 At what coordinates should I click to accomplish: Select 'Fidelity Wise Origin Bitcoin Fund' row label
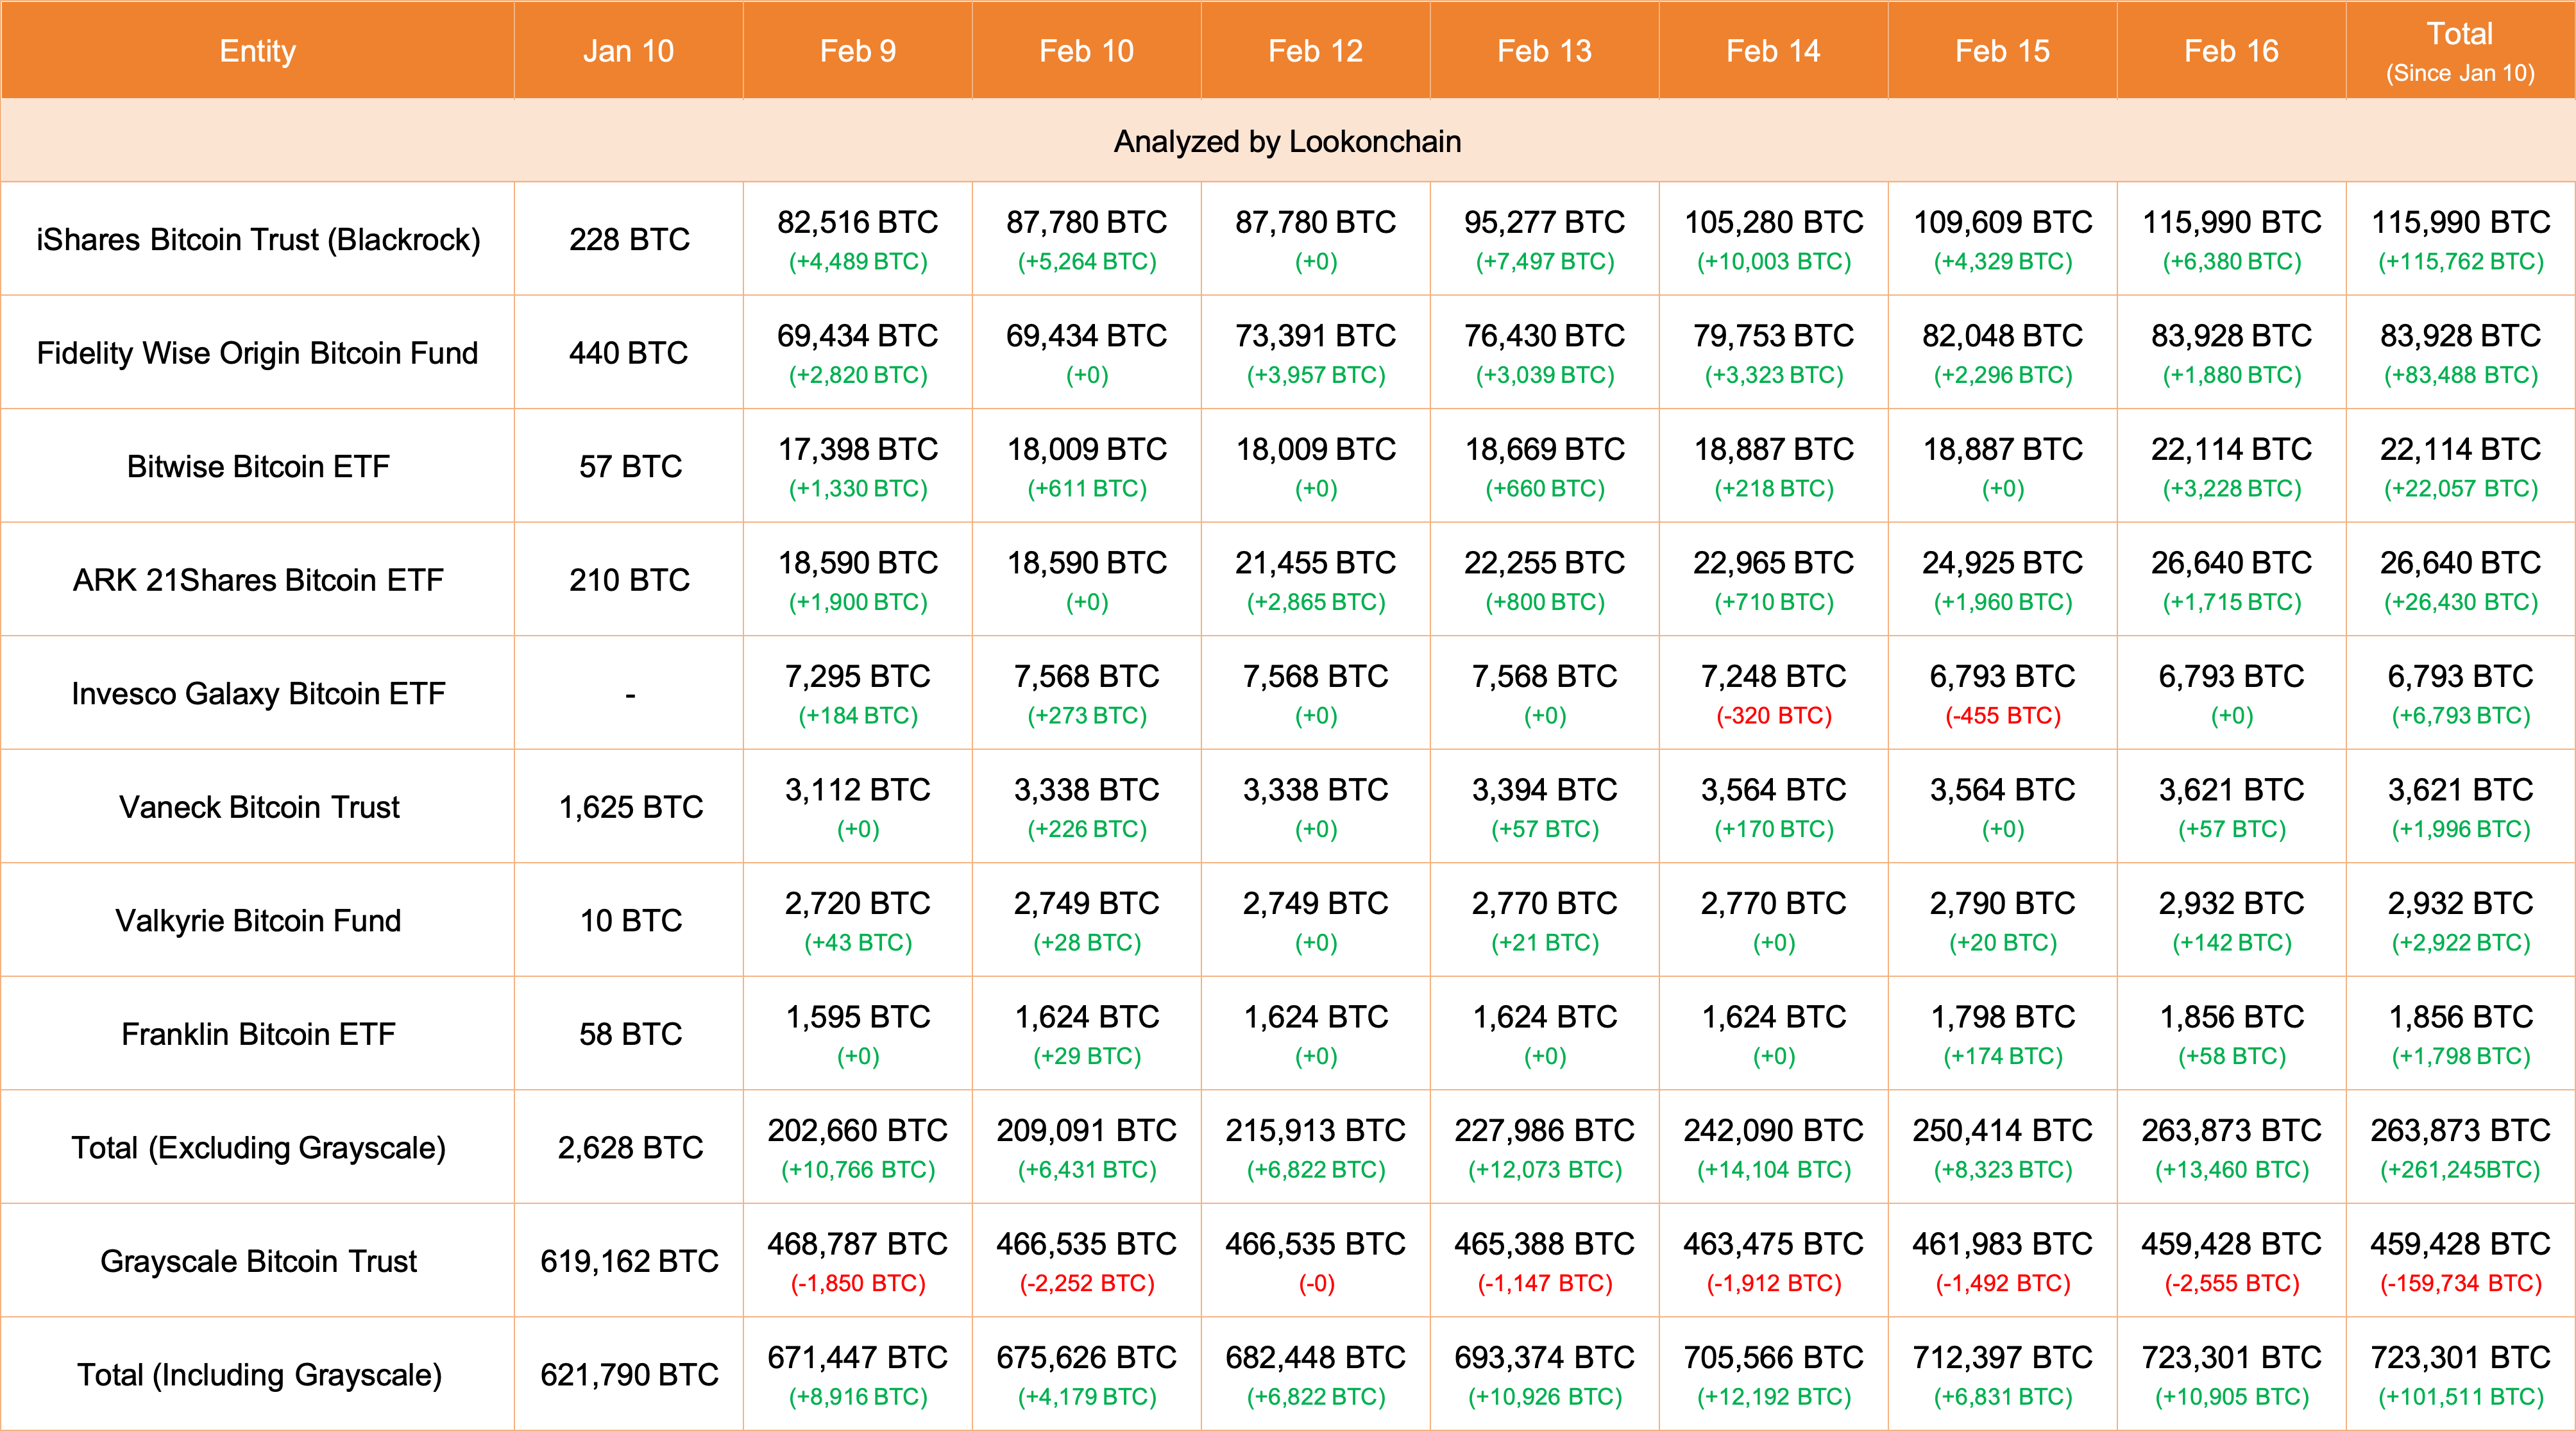point(258,353)
